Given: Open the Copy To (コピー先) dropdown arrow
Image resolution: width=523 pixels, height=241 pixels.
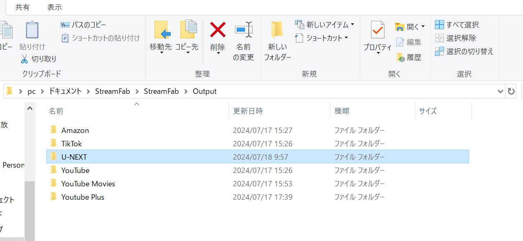Looking at the screenshot, I should 188,53.
